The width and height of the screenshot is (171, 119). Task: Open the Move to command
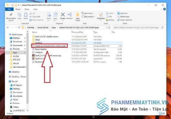[x=49, y=16]
